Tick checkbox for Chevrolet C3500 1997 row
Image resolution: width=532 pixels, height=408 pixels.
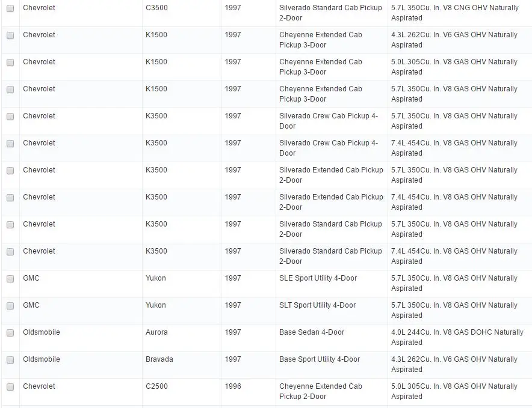point(10,8)
